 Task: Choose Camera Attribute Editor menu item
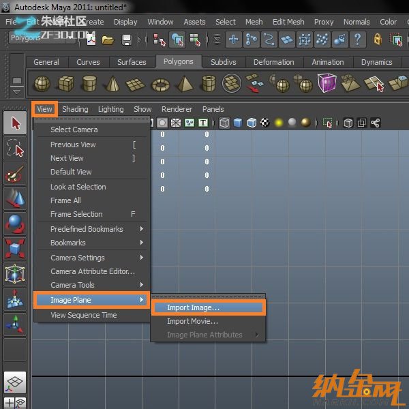[x=92, y=271]
